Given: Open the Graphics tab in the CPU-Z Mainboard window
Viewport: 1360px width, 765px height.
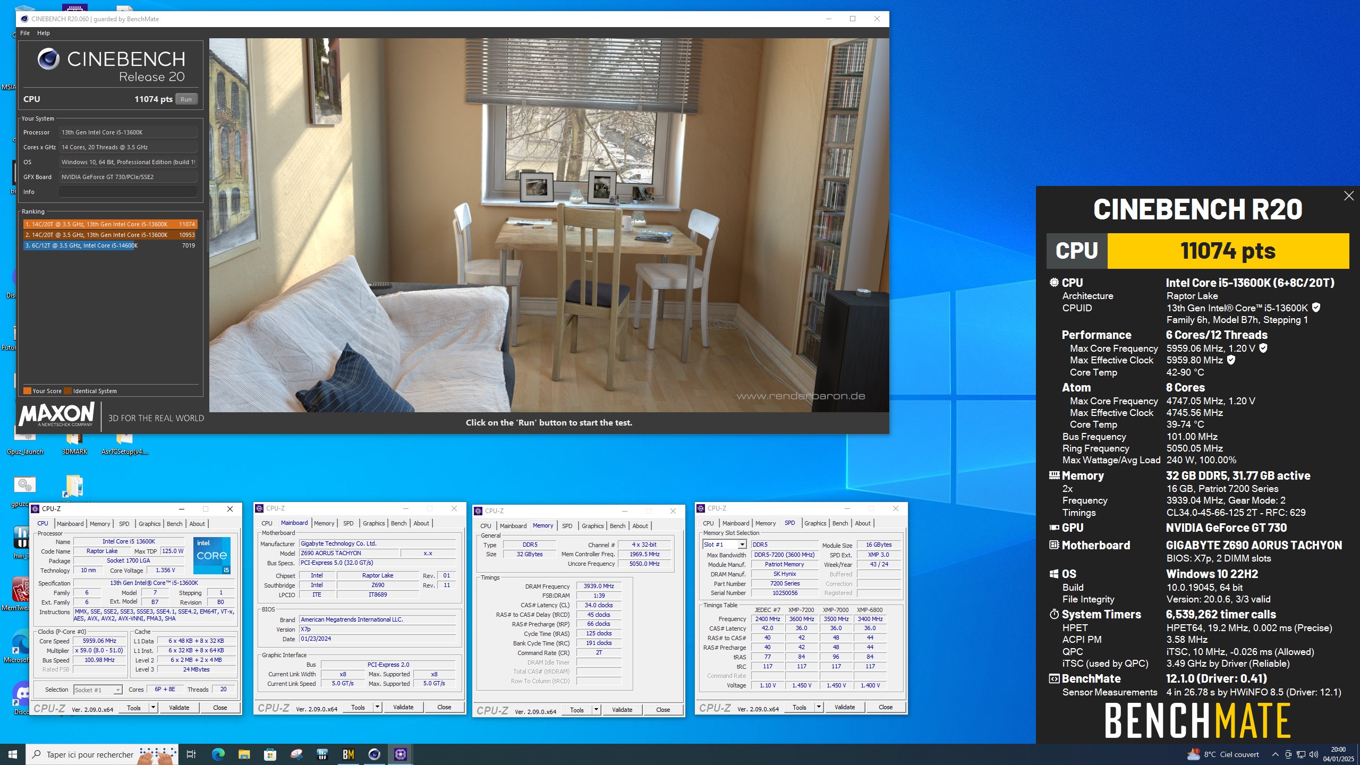Looking at the screenshot, I should pyautogui.click(x=373, y=523).
